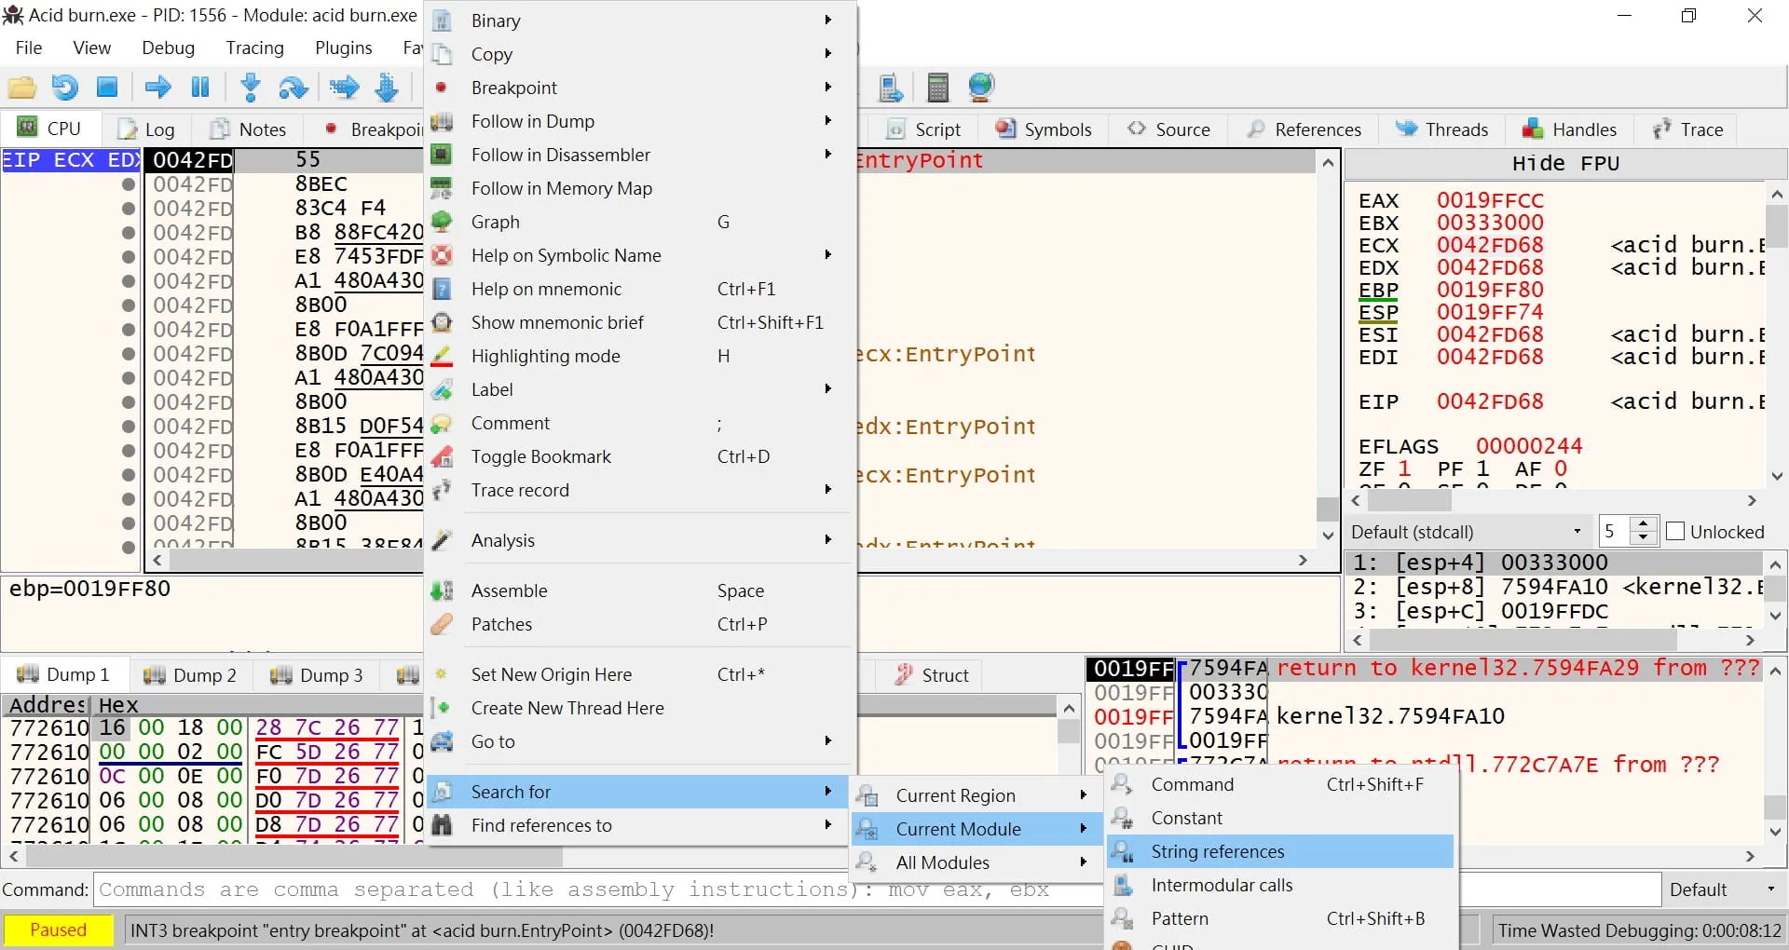The height and width of the screenshot is (950, 1789).
Task: Open the calculator toolbar icon
Action: [937, 88]
